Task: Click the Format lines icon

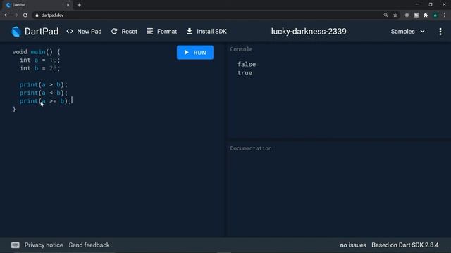Action: click(x=149, y=31)
